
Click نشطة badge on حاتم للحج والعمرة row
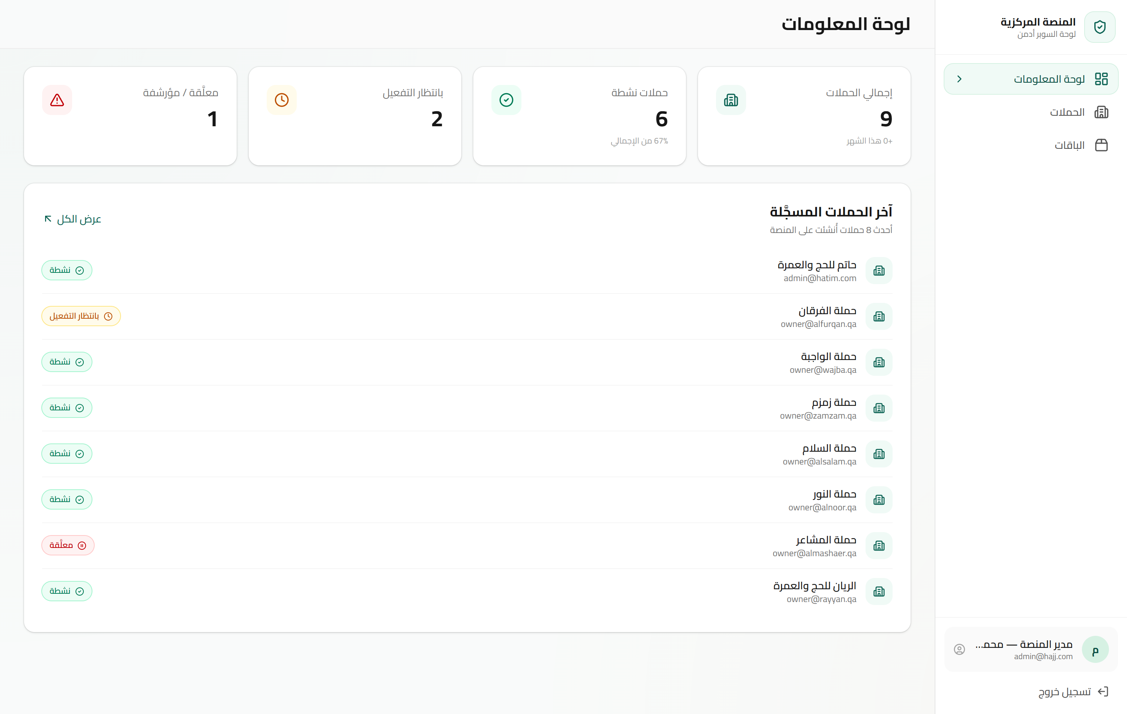pyautogui.click(x=66, y=270)
